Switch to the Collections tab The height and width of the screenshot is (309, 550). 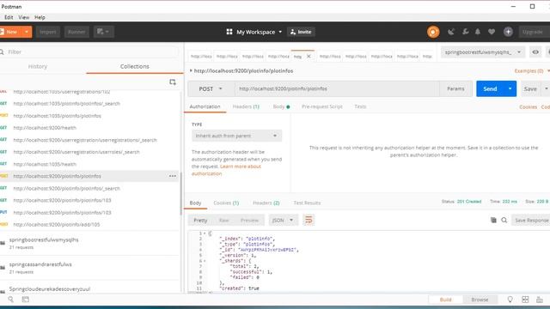135,67
